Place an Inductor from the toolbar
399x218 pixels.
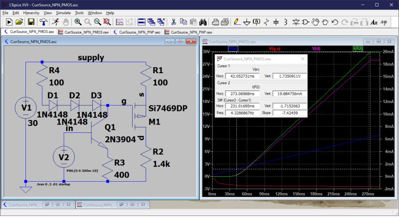(285, 22)
